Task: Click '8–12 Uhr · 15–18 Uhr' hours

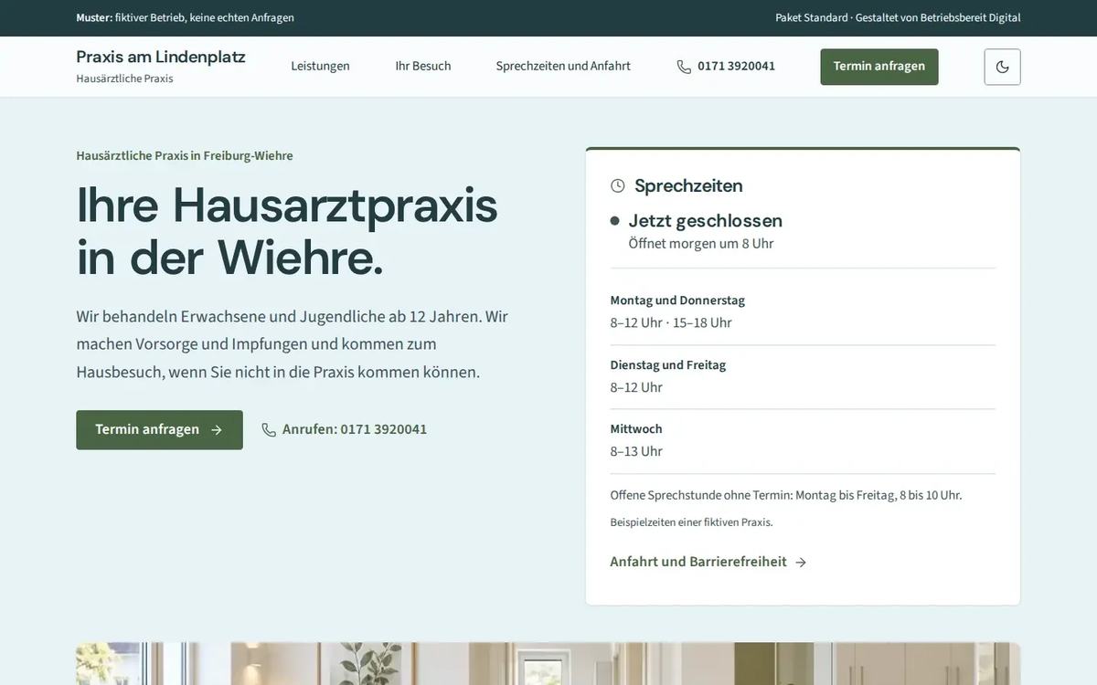Action: [671, 323]
